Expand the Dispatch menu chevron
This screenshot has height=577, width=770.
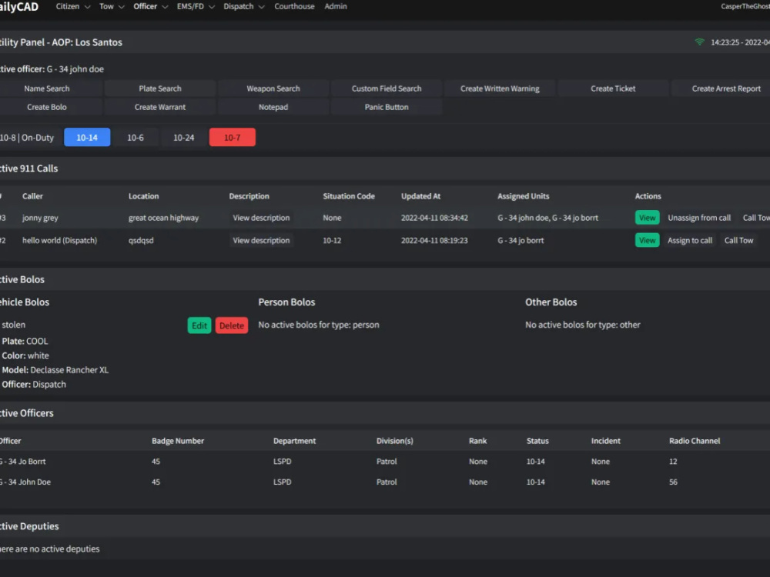click(261, 7)
